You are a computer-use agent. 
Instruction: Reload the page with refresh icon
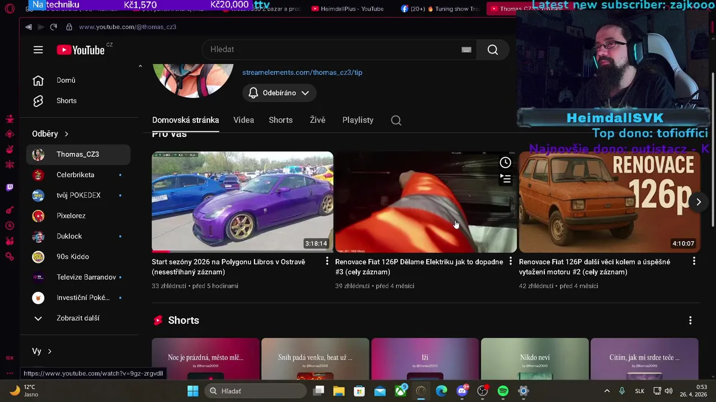coord(53,27)
